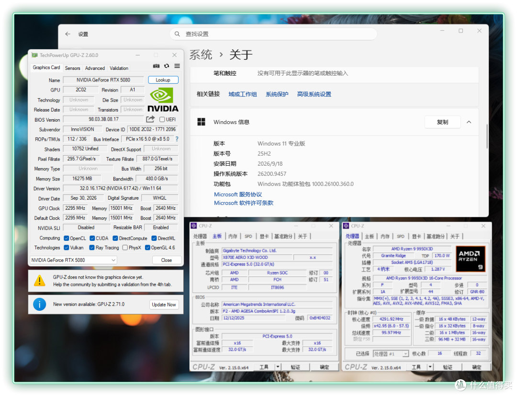Toggle the UEFI checkbox
Screen dimensions: 517x396
[162, 119]
